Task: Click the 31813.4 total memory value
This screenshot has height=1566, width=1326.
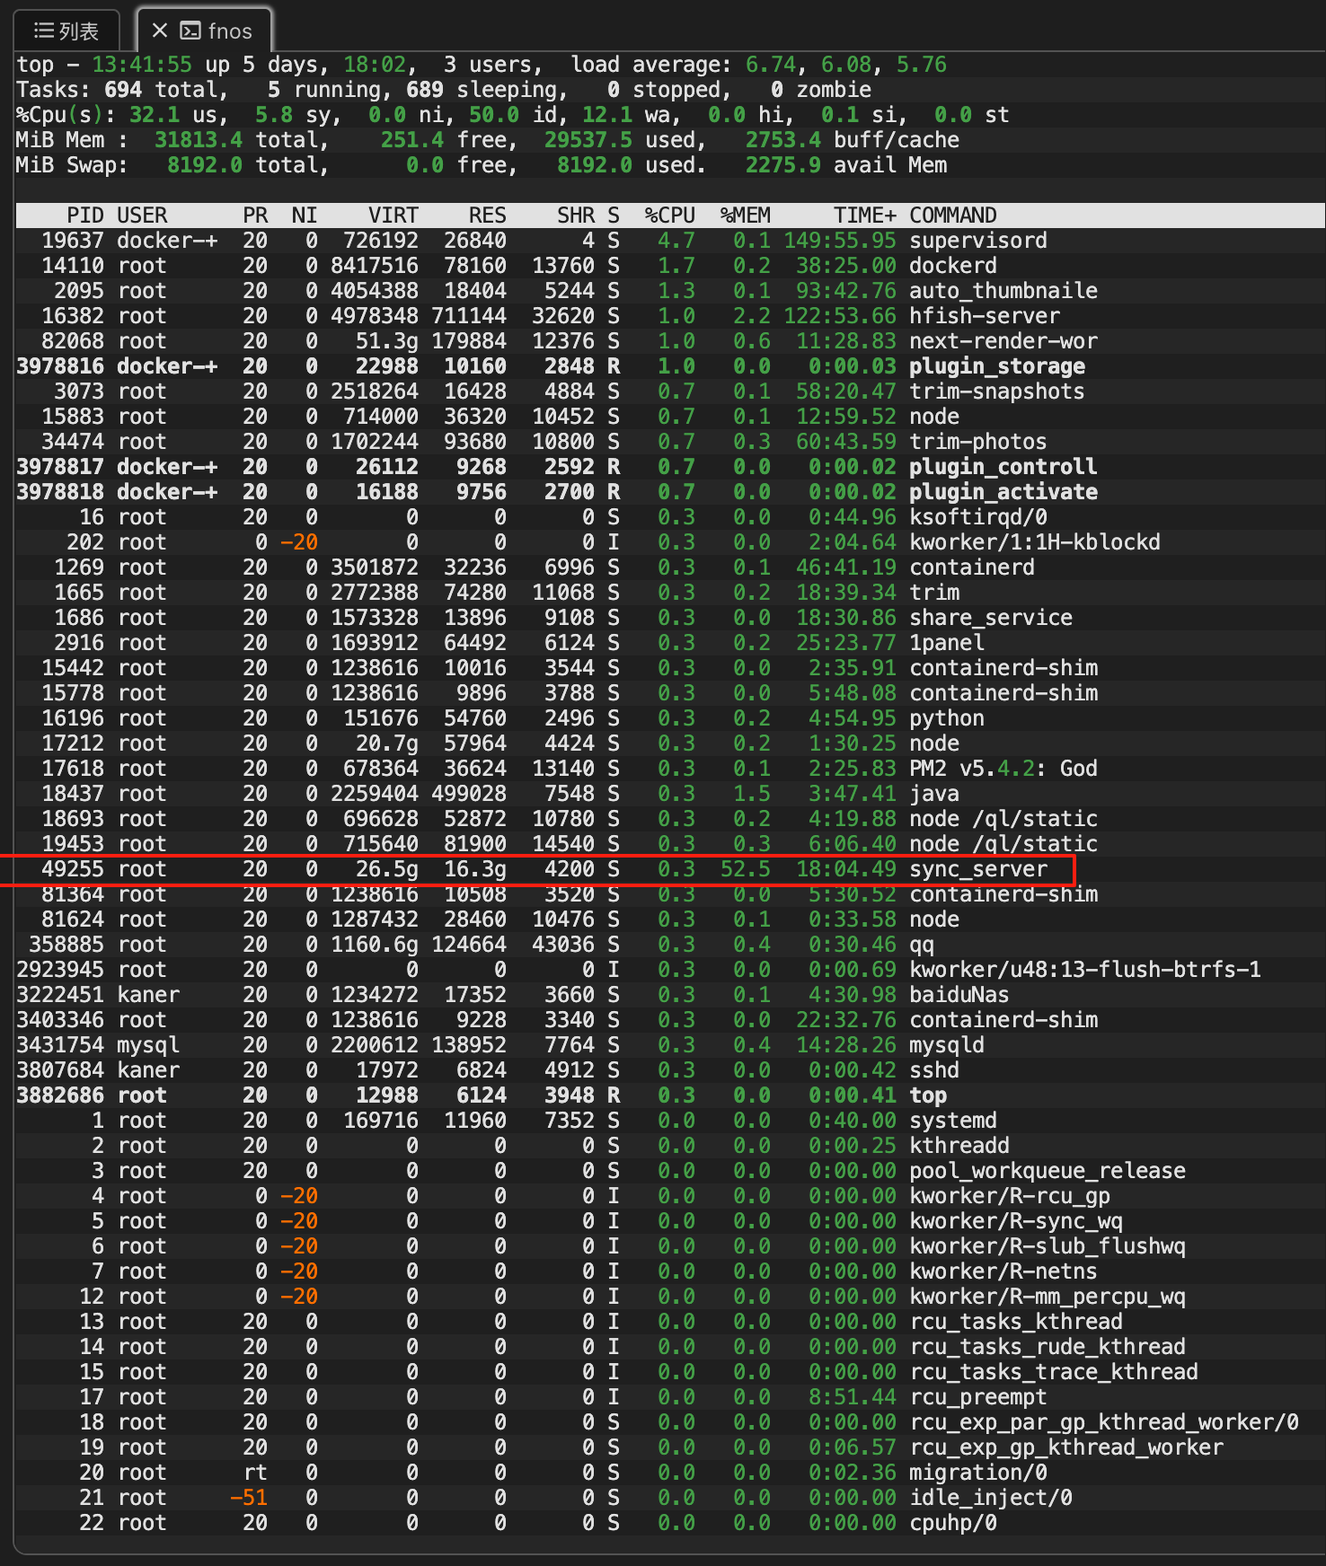Action: (x=199, y=140)
